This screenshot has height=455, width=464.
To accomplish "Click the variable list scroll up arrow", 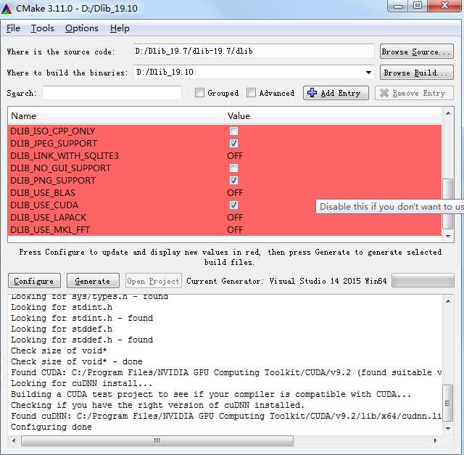I will (x=448, y=113).
